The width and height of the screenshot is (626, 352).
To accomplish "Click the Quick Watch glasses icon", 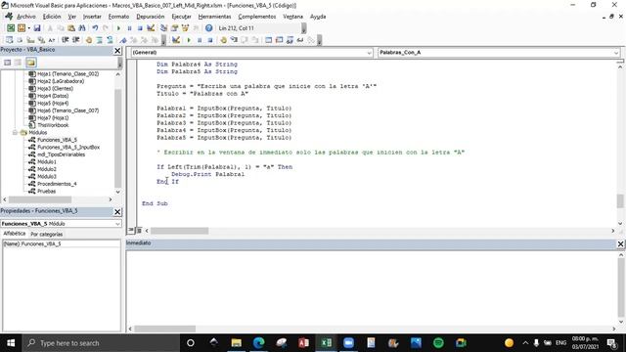I will (x=300, y=40).
